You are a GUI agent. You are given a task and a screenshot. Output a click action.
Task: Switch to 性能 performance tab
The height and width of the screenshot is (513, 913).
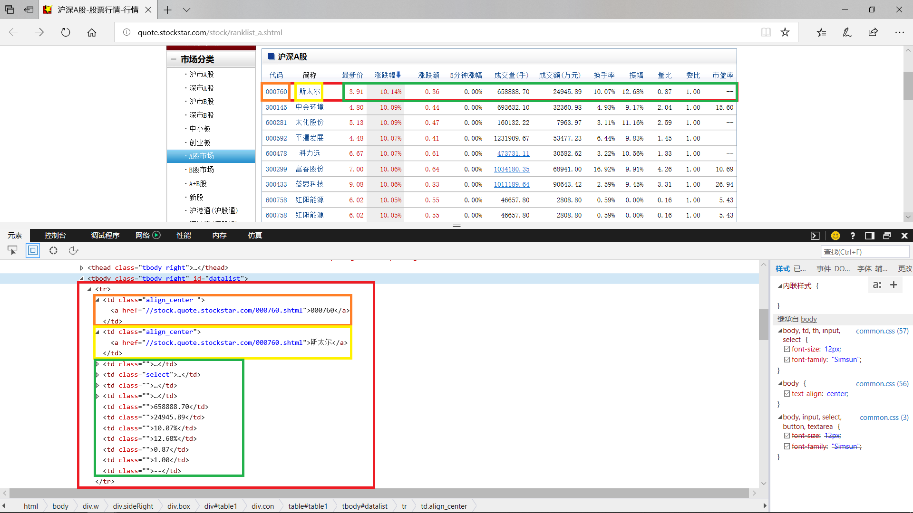[184, 235]
